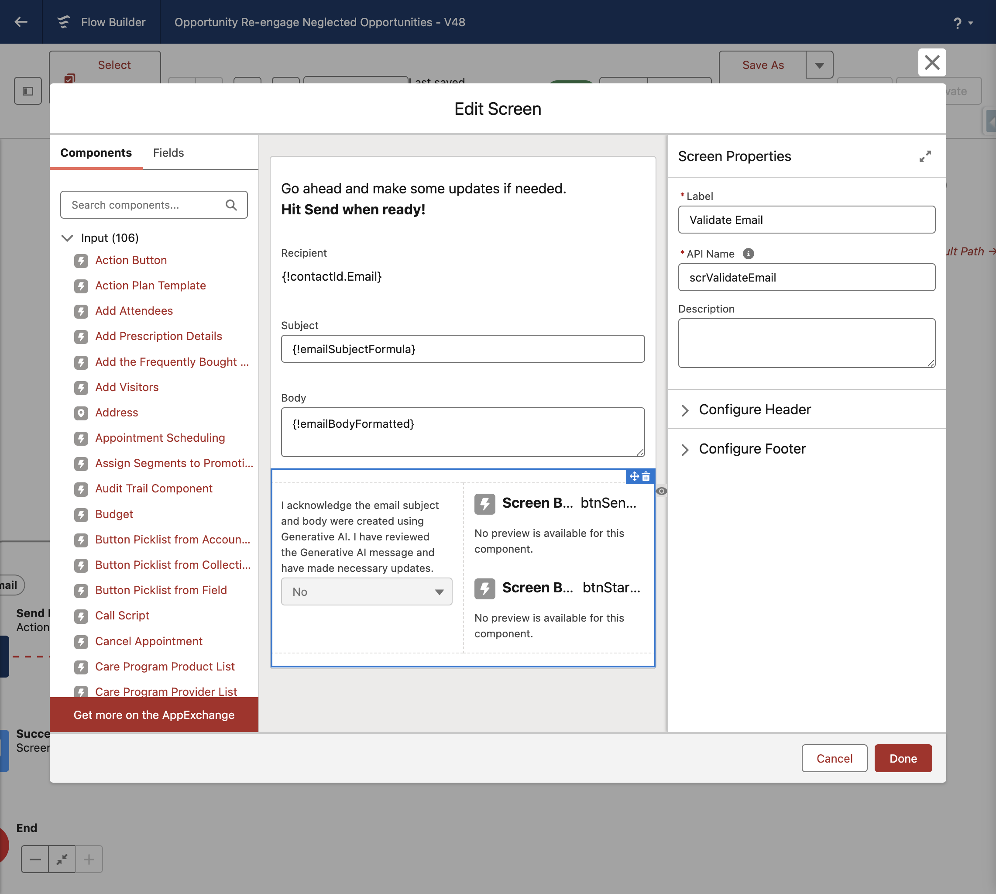The image size is (996, 894).
Task: Select Appointment Scheduling component
Action: tap(160, 438)
